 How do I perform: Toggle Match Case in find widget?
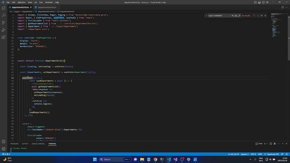point(232,16)
